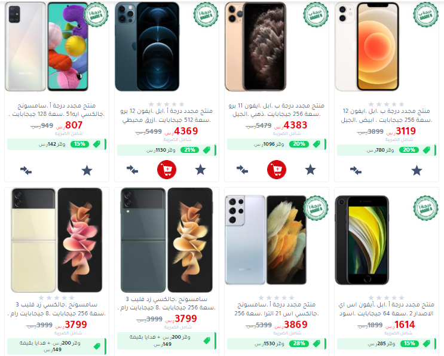The image size is (444, 356).
Task: Star the iPhone 12 Pro blue listing
Action: (x=200, y=170)
